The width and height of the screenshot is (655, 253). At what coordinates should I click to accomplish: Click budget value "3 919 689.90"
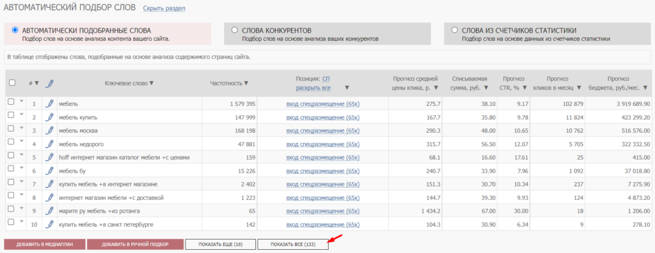(633, 104)
